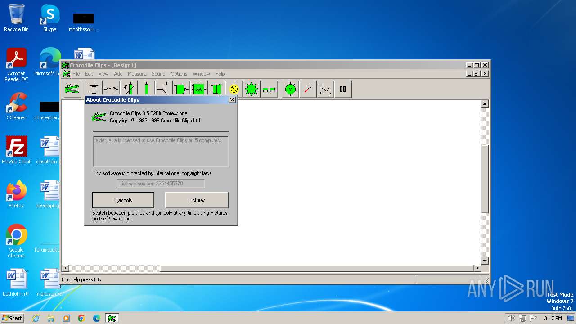Open the speaker sound outputs toolbar
Viewport: 576px width, 324px height.
[x=216, y=89]
